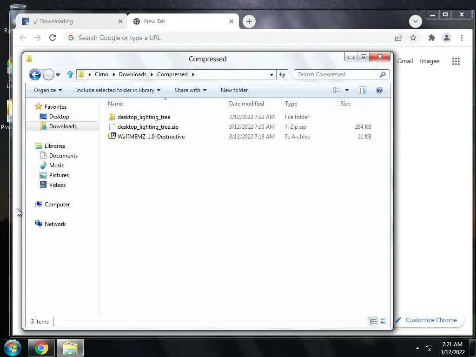Open Desktop in the navigation pane
476x357 pixels.
pos(59,117)
